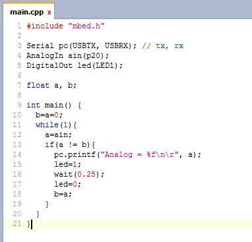
Task: Click the // tx, rx comment
Action: click(162, 45)
